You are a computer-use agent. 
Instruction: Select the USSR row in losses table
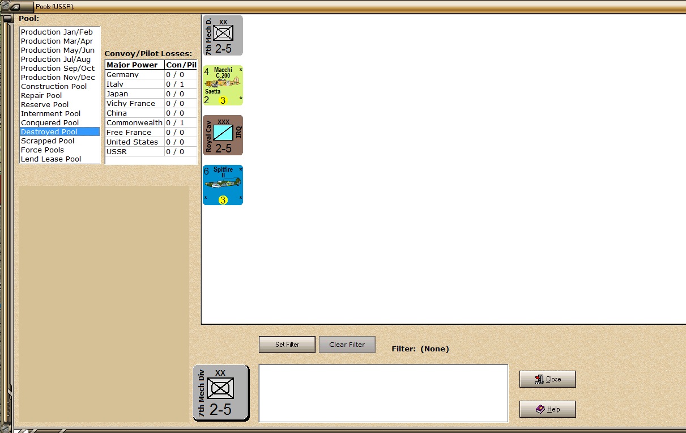point(151,152)
